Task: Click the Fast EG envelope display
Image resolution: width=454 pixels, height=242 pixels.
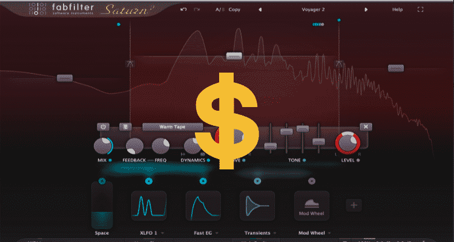Action: click(x=203, y=208)
